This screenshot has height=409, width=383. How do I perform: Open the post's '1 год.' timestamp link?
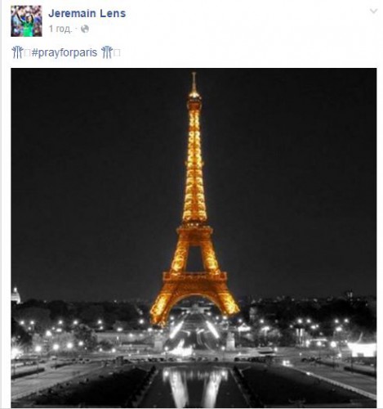(x=60, y=29)
